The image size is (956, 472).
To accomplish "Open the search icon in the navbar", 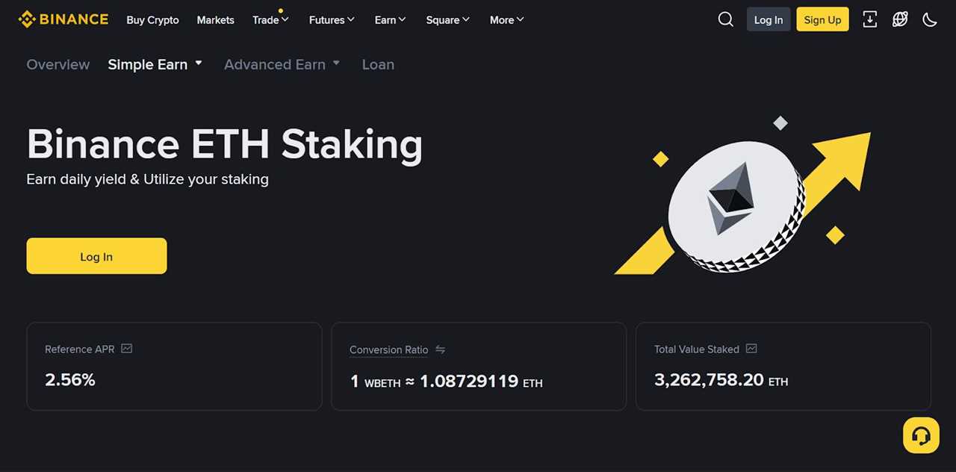I will point(725,19).
